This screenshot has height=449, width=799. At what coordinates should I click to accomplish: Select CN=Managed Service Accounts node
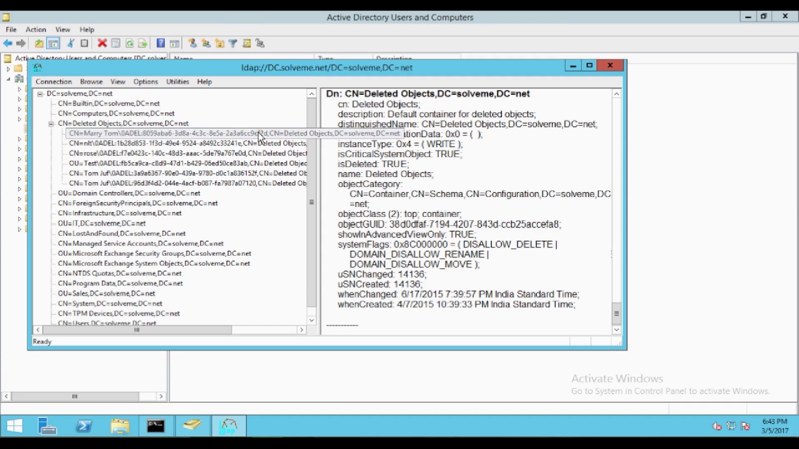[140, 244]
